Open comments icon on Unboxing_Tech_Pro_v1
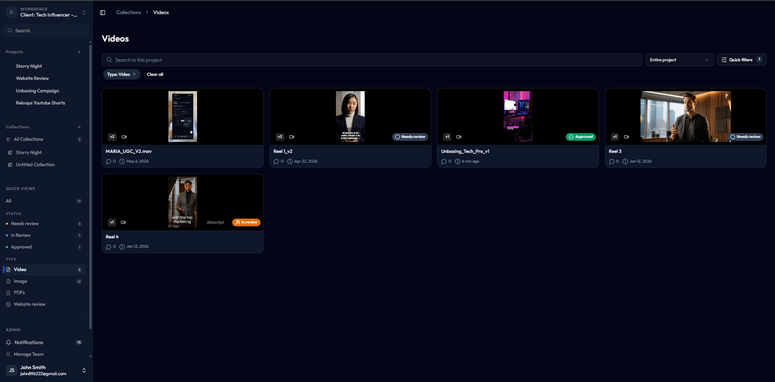 click(x=444, y=161)
